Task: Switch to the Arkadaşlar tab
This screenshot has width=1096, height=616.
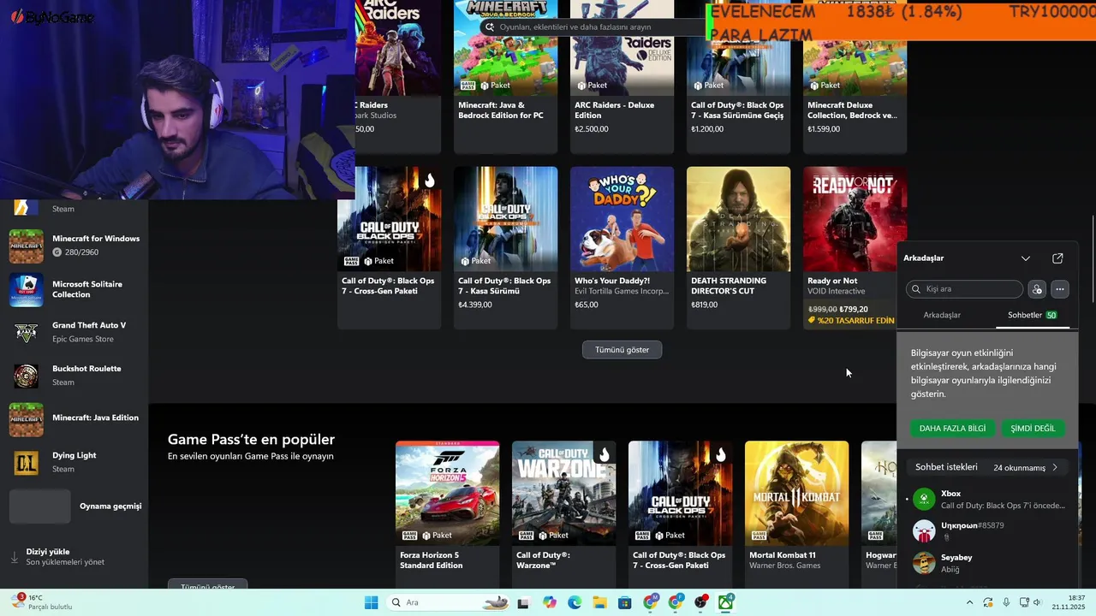Action: (942, 315)
